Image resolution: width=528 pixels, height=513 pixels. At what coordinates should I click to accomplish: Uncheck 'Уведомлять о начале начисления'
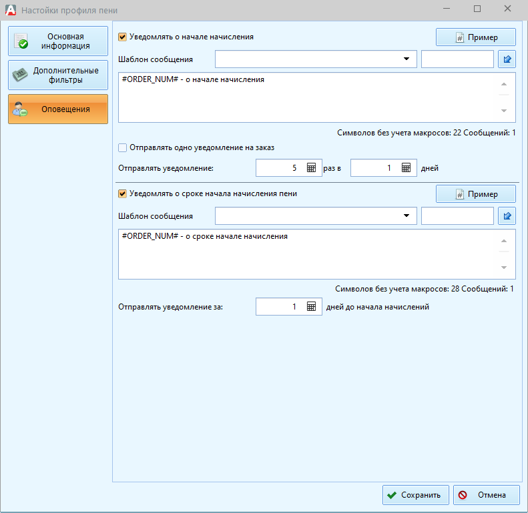122,37
